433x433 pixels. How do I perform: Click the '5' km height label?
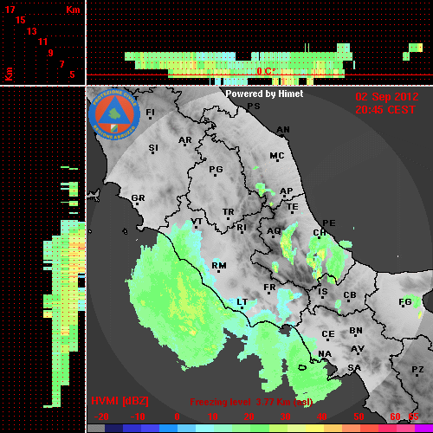point(72,74)
